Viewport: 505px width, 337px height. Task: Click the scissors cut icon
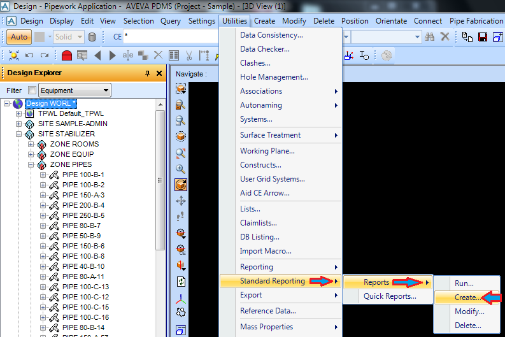pos(189,55)
